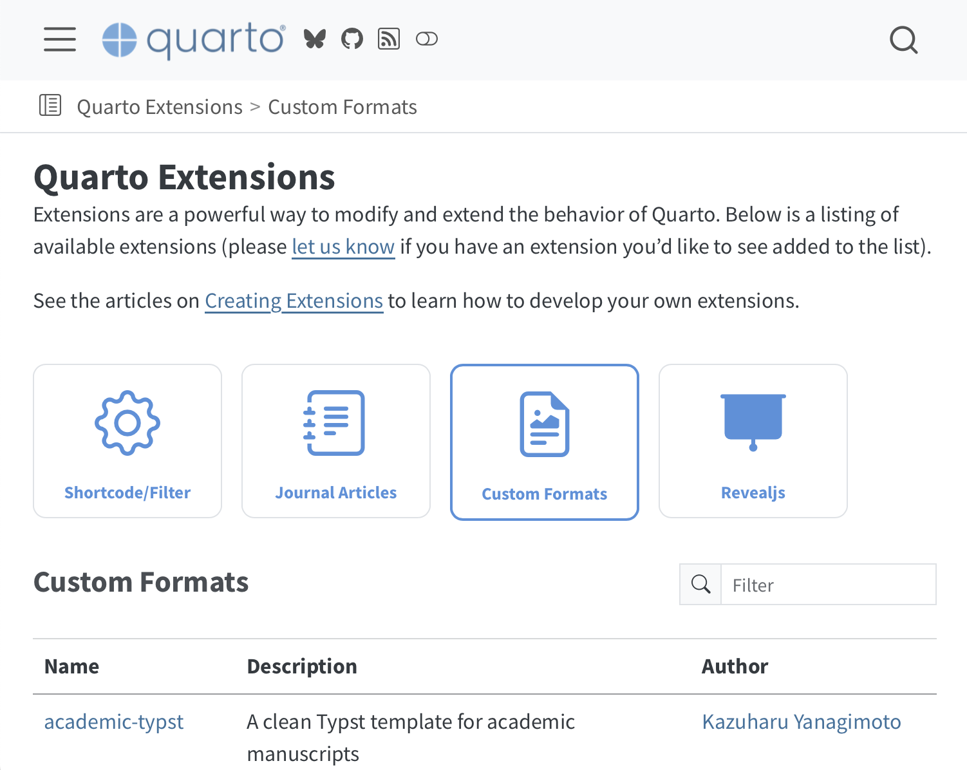Open the Creating Extensions link
The height and width of the screenshot is (770, 967).
tap(294, 301)
